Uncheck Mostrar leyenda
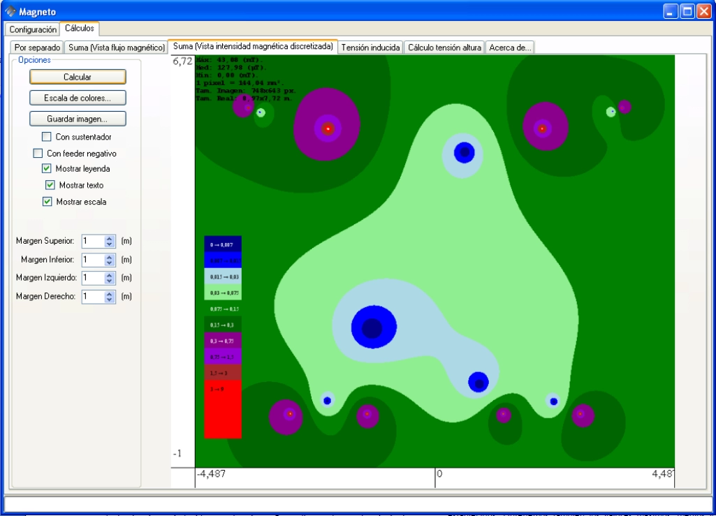The width and height of the screenshot is (716, 516). point(47,169)
